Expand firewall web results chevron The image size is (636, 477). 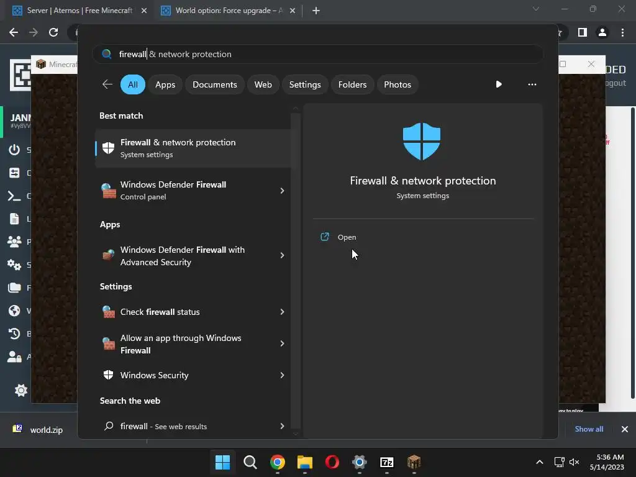pyautogui.click(x=283, y=426)
